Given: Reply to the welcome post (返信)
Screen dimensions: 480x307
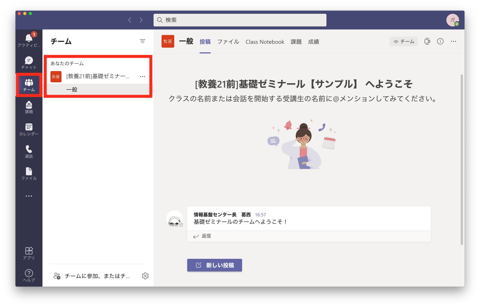Looking at the screenshot, I should click(202, 236).
